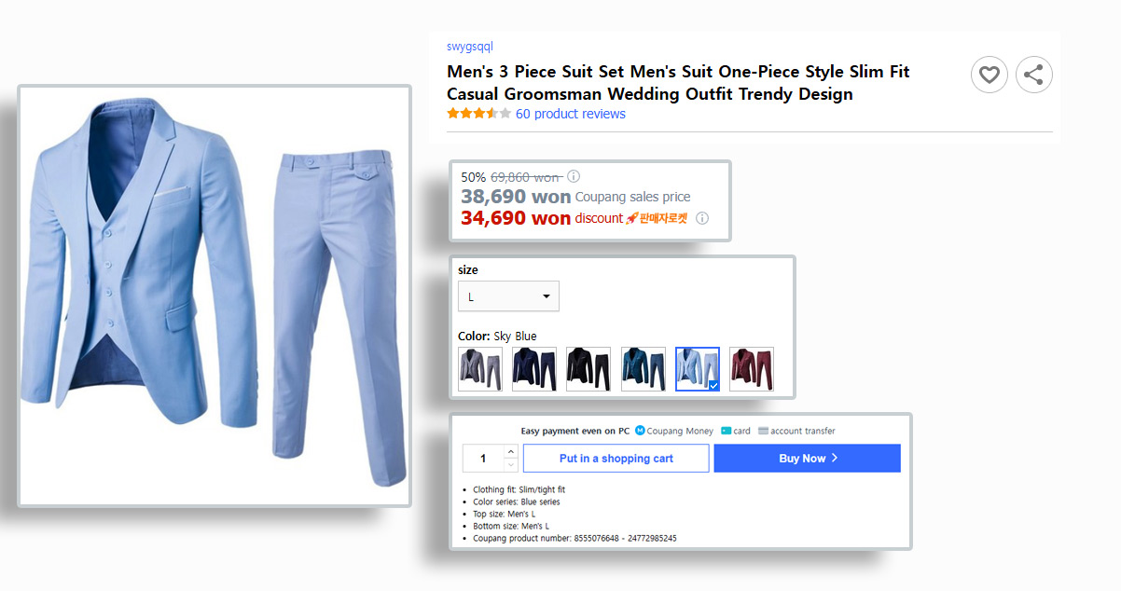The image size is (1121, 591).
Task: Decrease quantity with the down arrow
Action: (510, 464)
